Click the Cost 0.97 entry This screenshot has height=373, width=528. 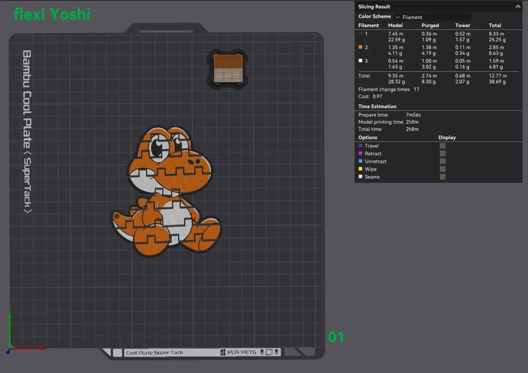click(x=370, y=96)
